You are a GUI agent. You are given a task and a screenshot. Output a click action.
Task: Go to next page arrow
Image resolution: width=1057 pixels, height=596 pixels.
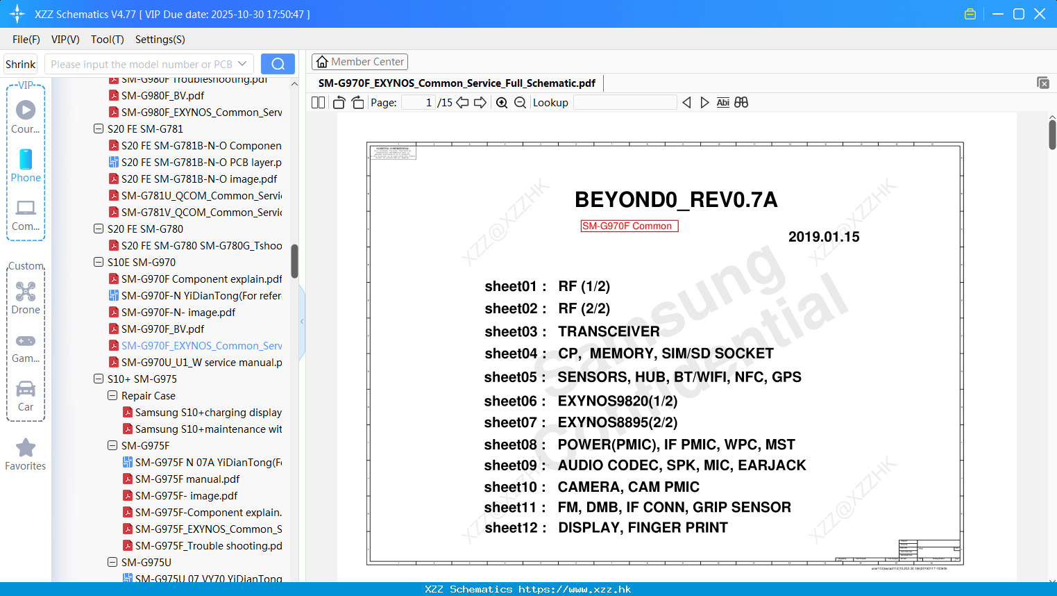480,103
